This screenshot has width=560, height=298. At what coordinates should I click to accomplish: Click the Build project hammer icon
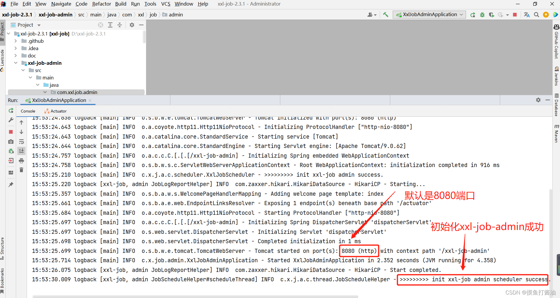pyautogui.click(x=386, y=15)
